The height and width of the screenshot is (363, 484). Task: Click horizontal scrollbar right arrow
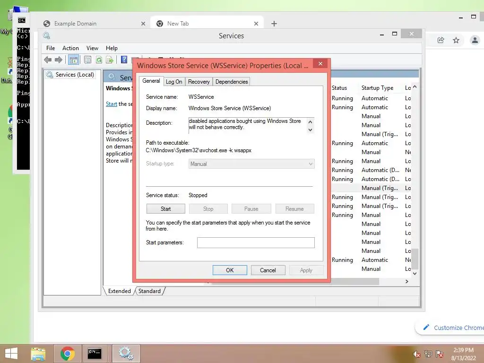[407, 282]
